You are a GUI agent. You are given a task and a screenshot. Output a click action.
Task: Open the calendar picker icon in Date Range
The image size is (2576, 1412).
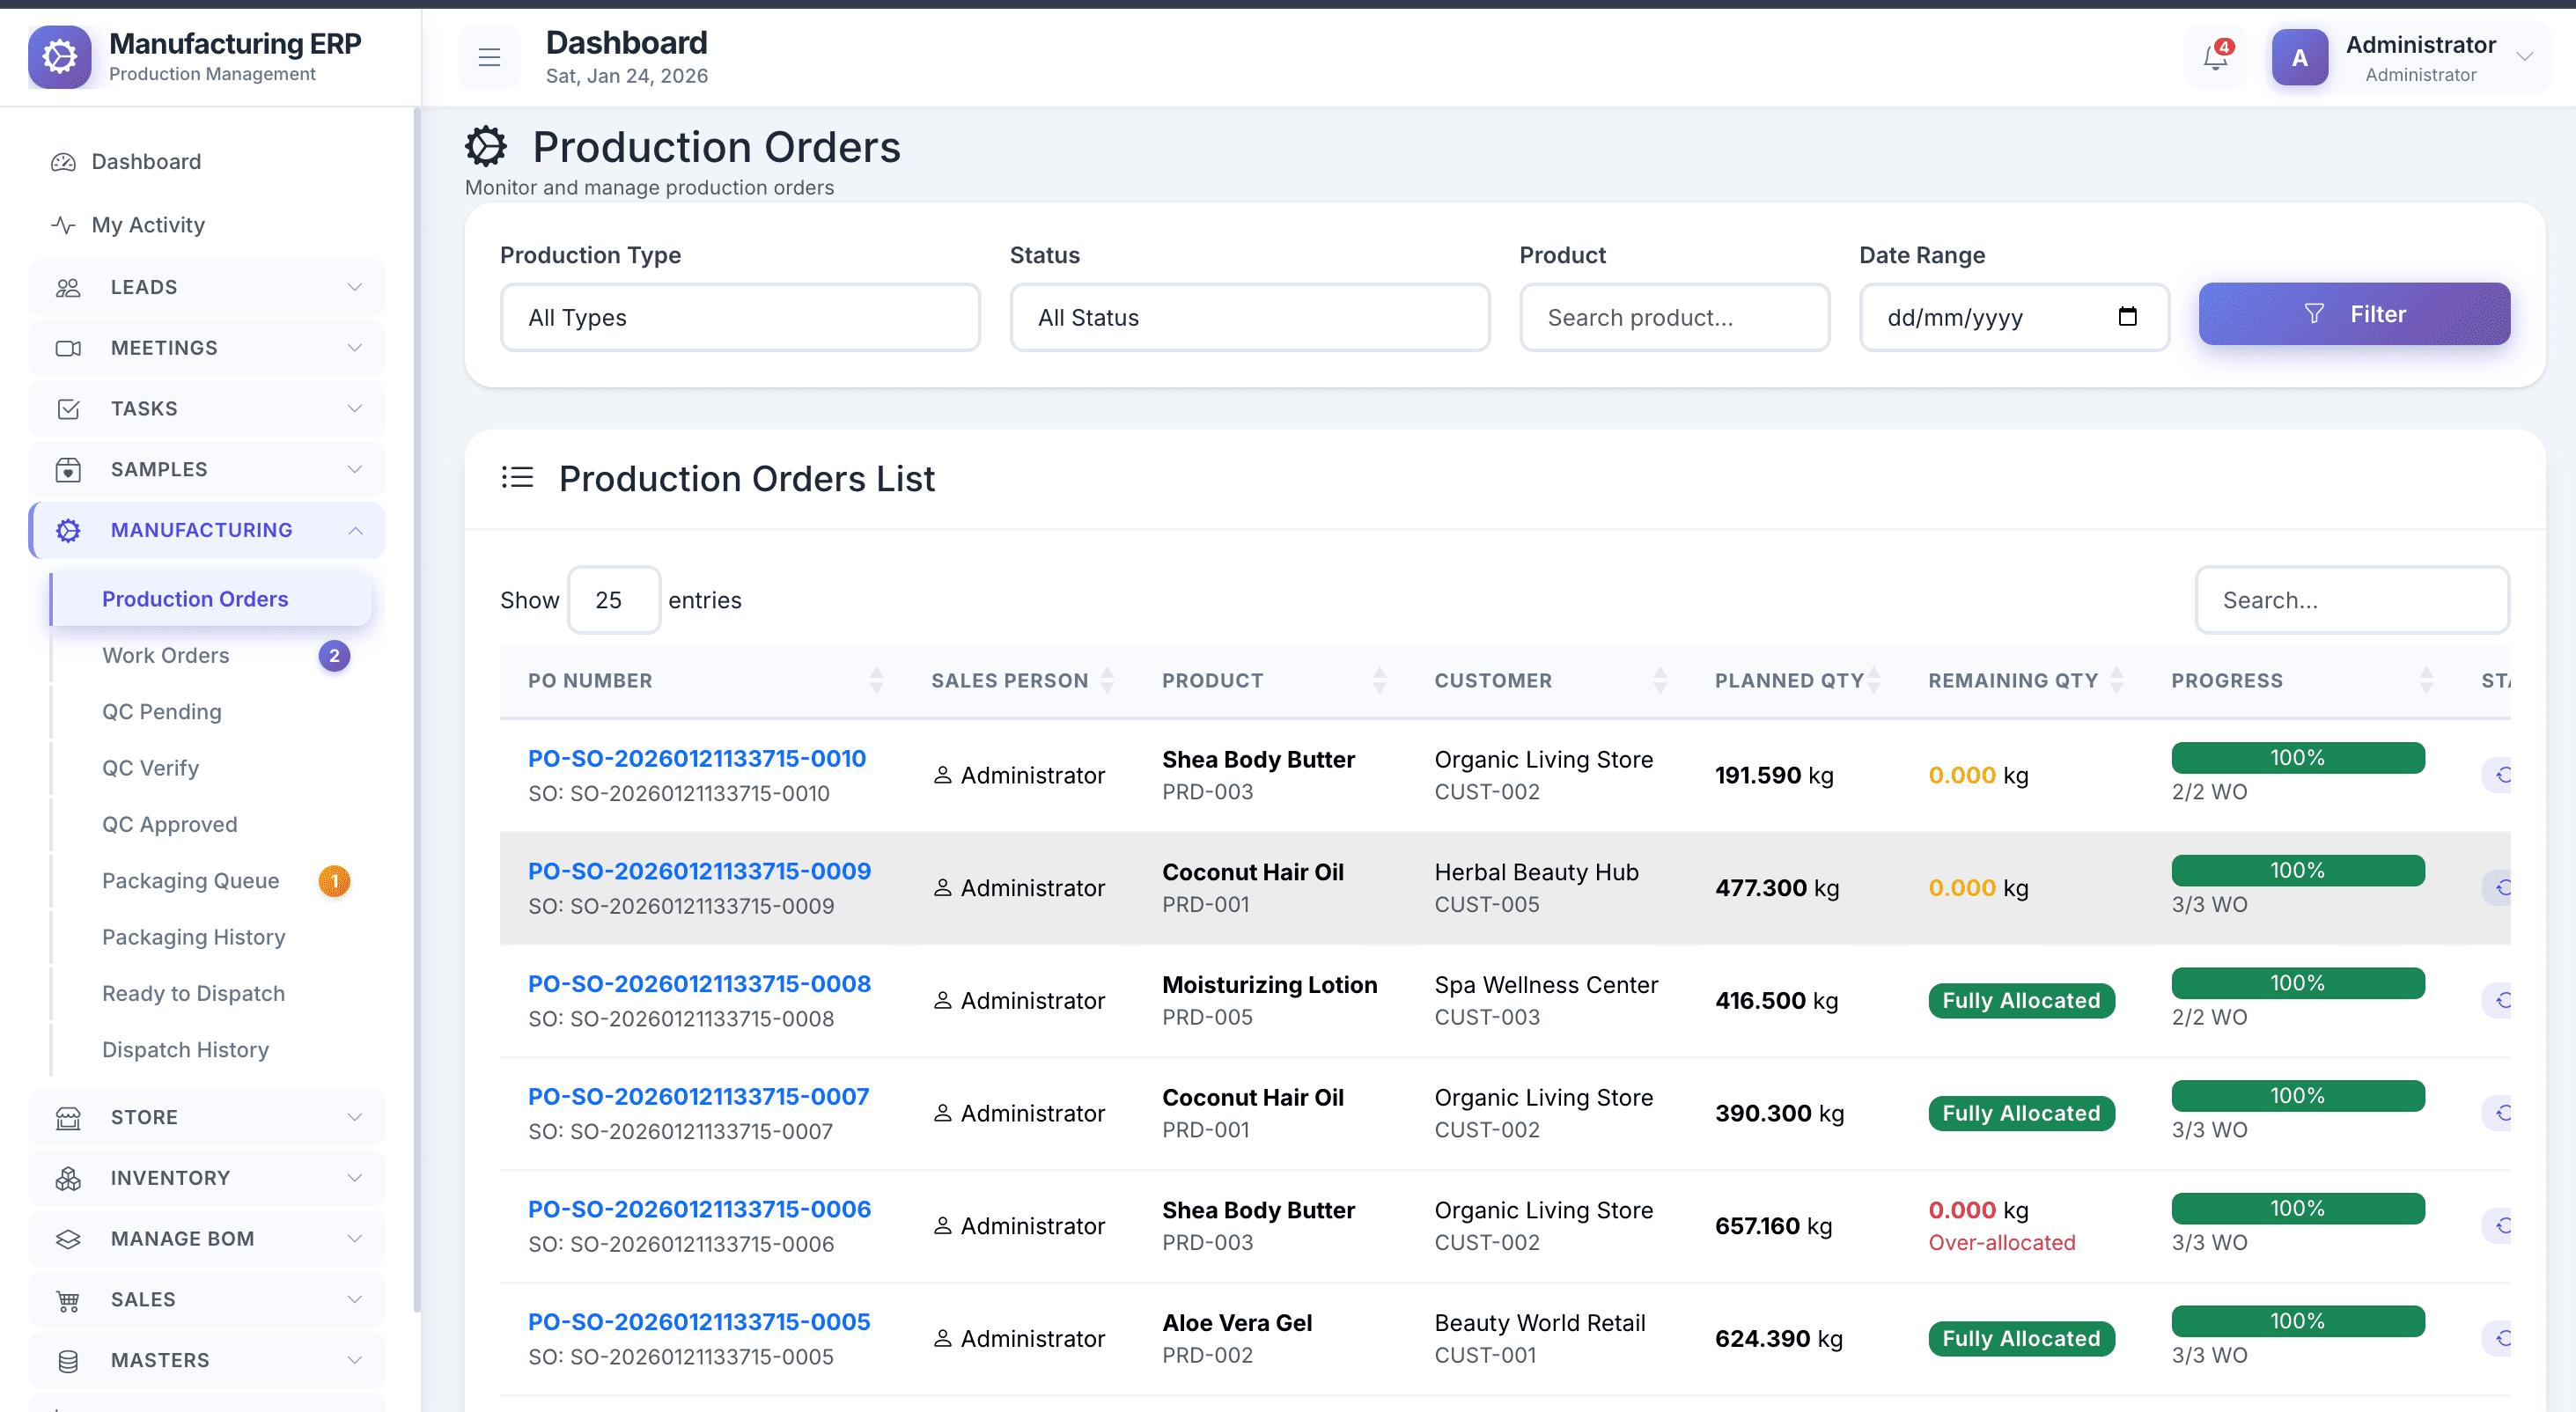(x=2127, y=317)
